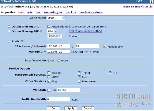
Task: Go Back To Interface List
Action: pyautogui.click(x=138, y=7)
